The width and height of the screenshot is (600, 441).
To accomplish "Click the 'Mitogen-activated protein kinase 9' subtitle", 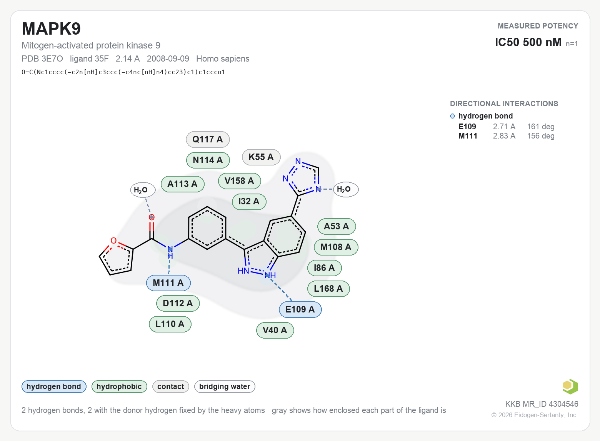I will (91, 45).
